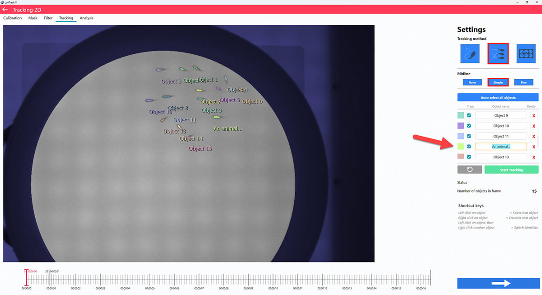542x295 pixels.
Task: Edit the Object 10 name field
Action: pos(501,126)
